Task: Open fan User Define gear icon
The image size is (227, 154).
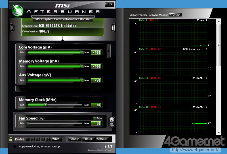Action: (x=112, y=122)
